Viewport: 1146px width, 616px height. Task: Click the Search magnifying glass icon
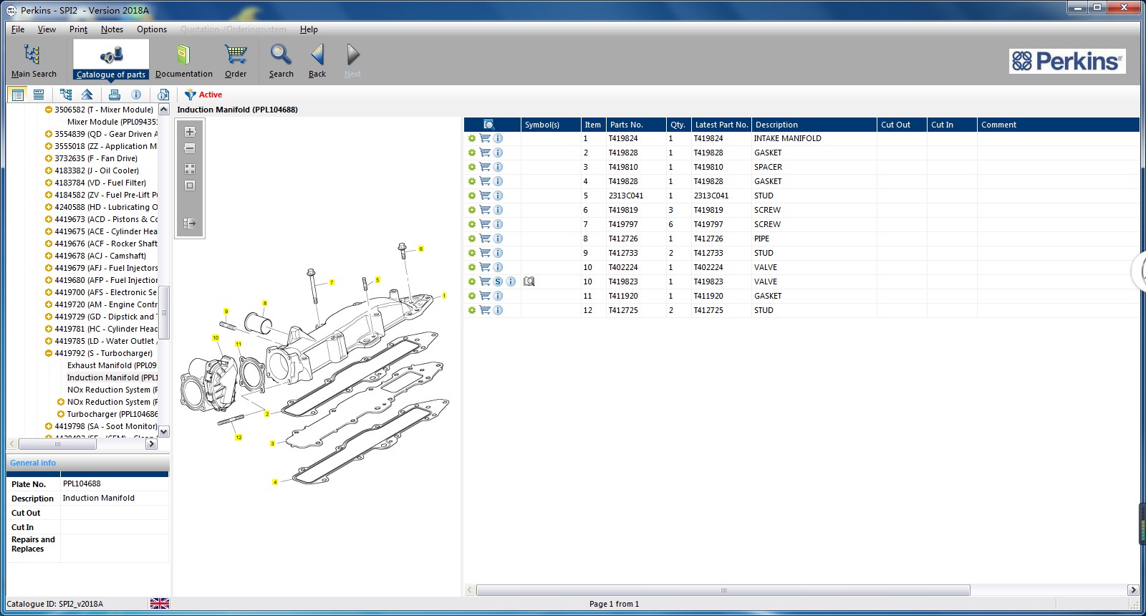click(x=281, y=54)
